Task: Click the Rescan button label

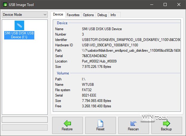Action: coord(133,129)
